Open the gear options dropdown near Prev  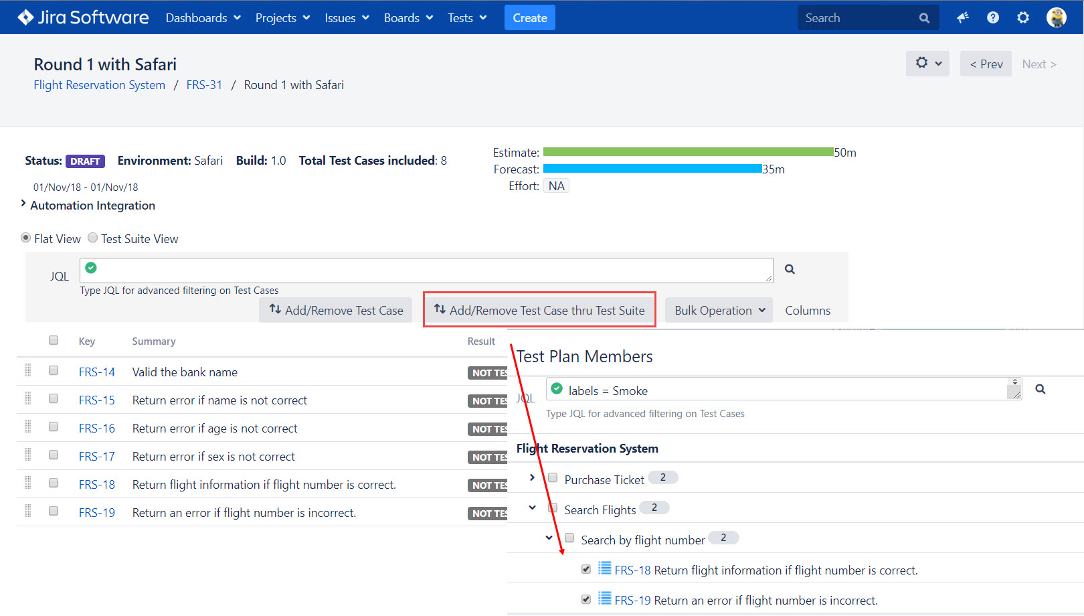pyautogui.click(x=927, y=64)
